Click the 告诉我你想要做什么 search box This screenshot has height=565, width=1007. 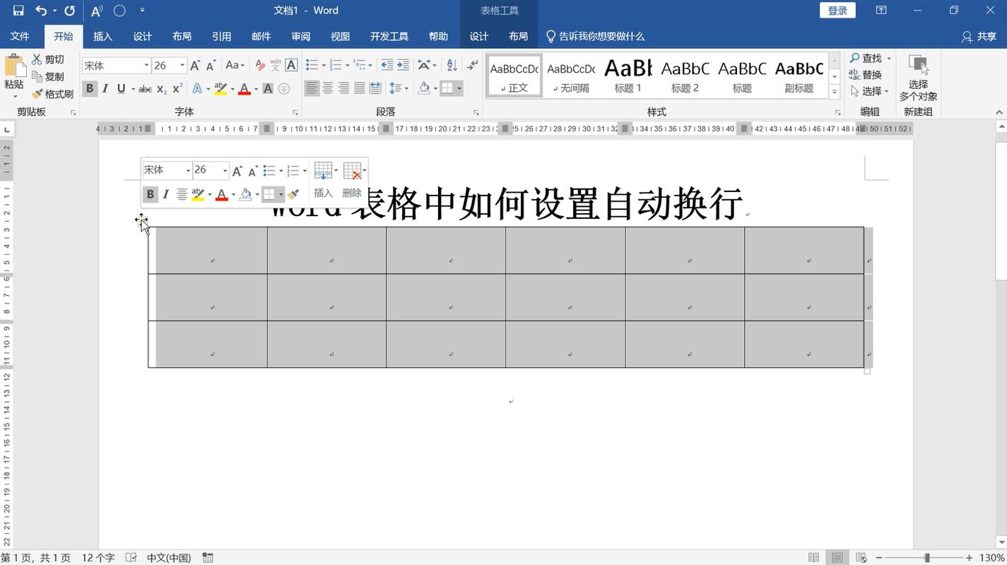(595, 36)
